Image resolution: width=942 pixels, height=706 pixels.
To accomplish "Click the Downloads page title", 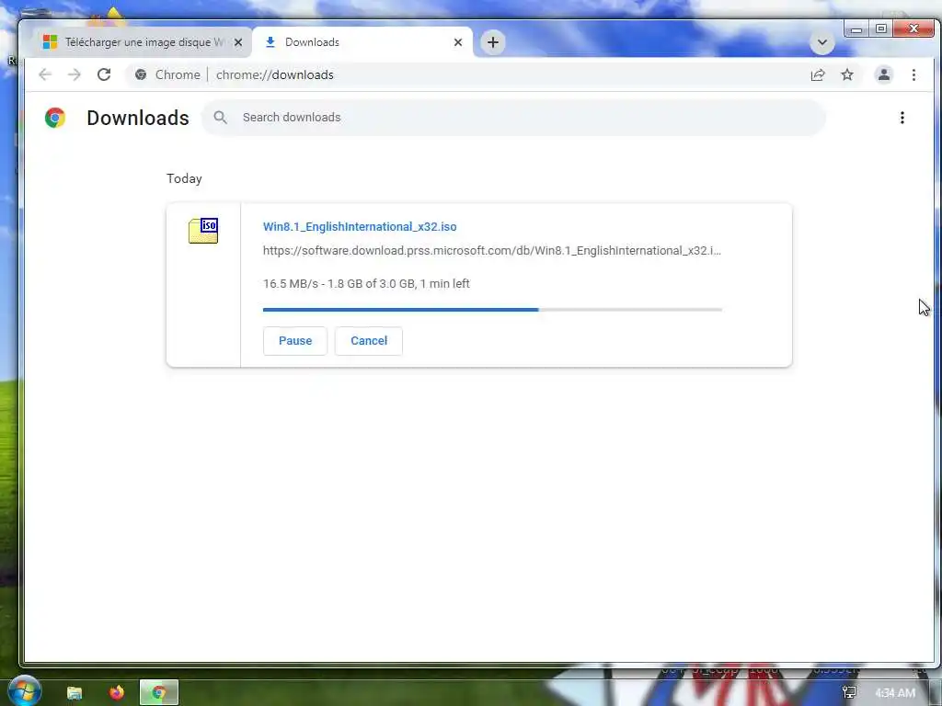I will tap(138, 118).
